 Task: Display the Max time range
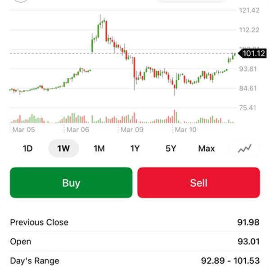point(207,148)
